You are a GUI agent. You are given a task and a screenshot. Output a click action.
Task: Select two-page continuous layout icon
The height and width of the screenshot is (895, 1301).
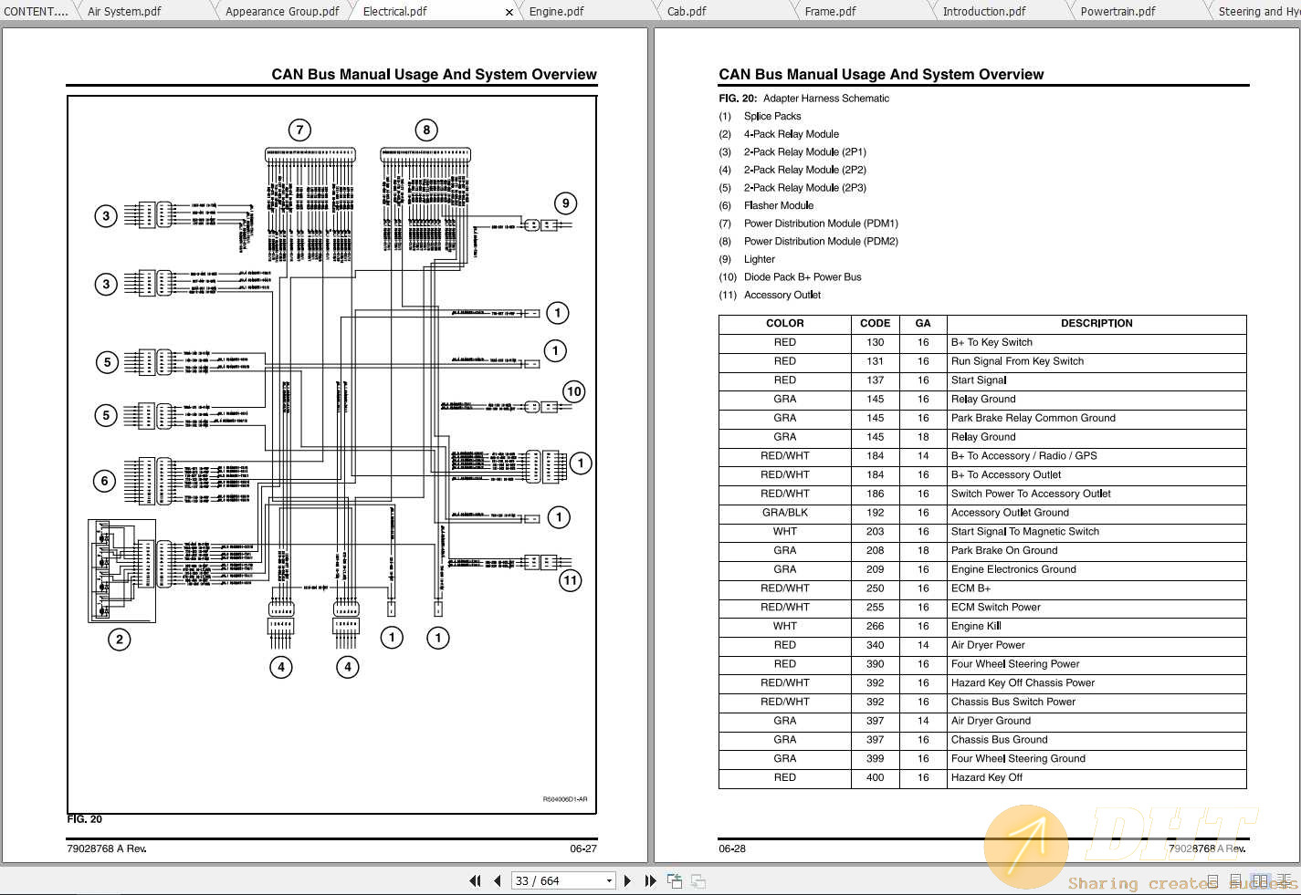click(x=1284, y=880)
